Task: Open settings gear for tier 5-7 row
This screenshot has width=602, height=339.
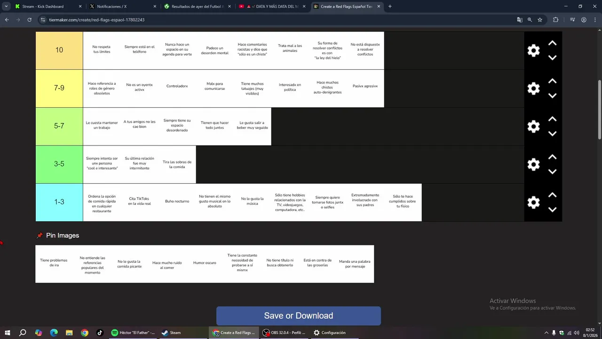Action: (533, 127)
